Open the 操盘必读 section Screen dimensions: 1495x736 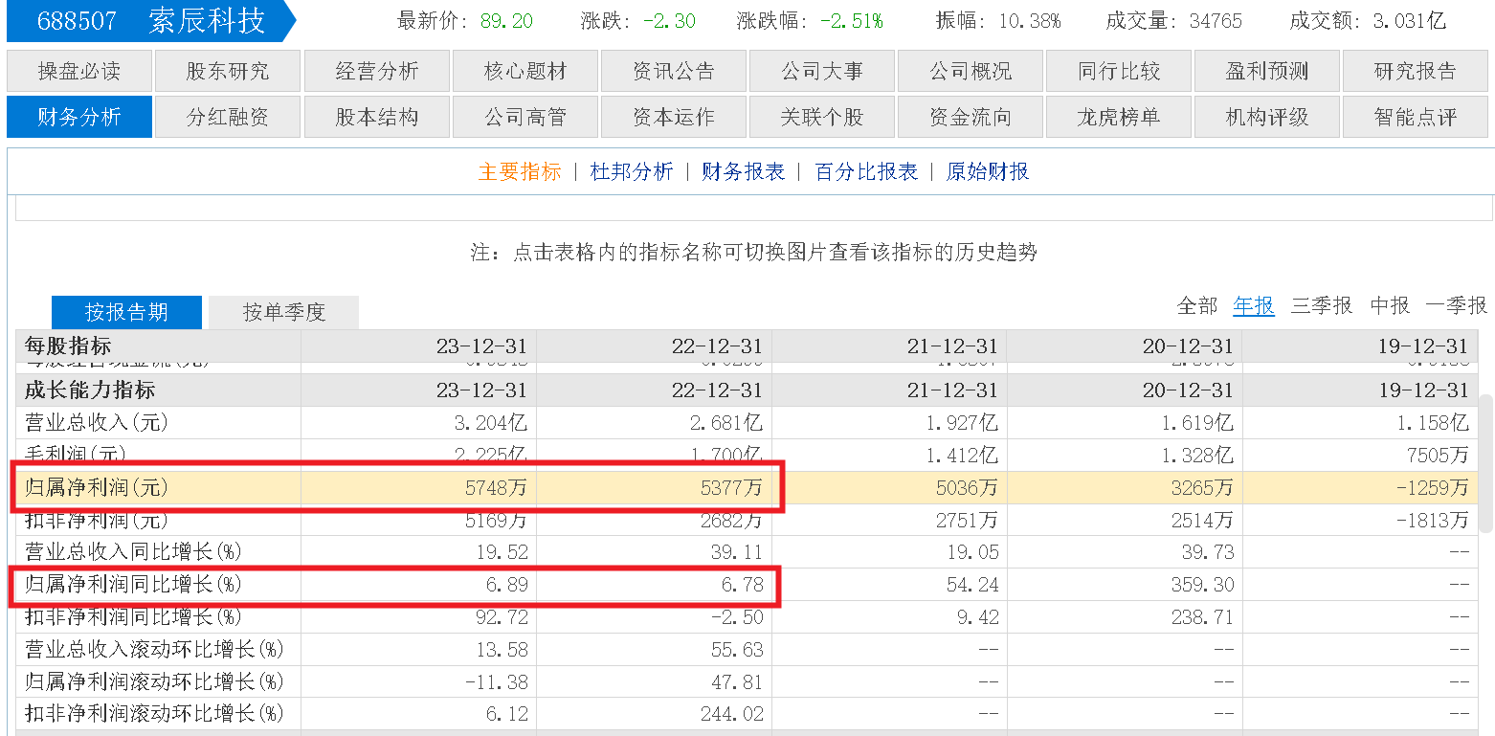click(79, 71)
